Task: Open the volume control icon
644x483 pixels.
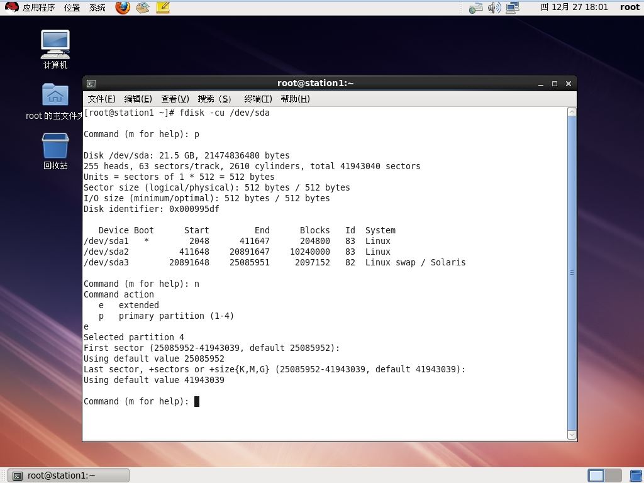Action: 494,8
